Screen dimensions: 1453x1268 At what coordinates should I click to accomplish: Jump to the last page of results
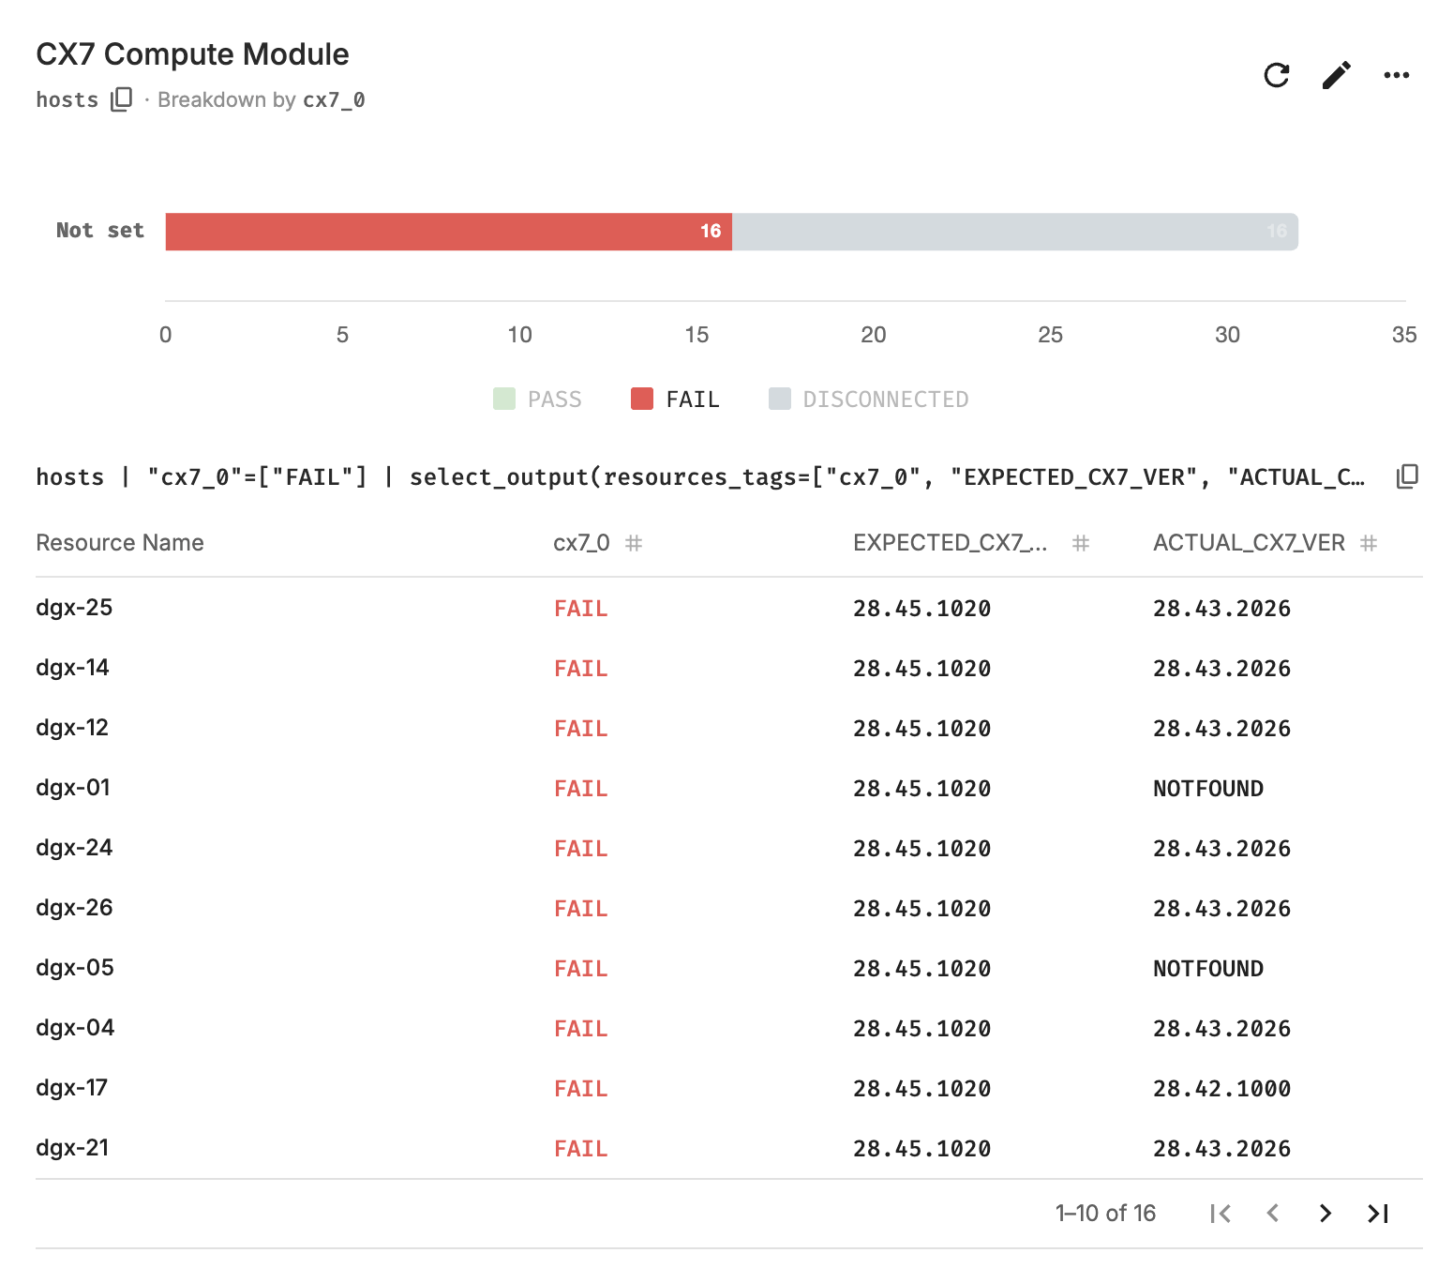coord(1378,1214)
